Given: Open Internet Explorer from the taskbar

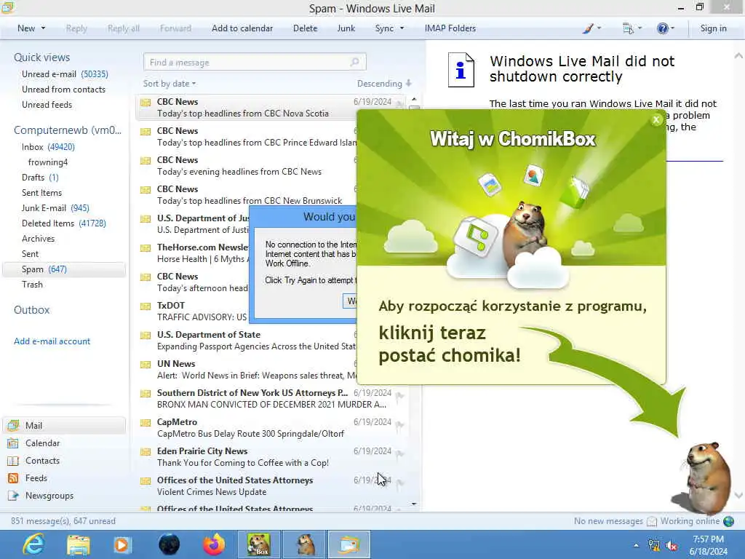Looking at the screenshot, I should (33, 544).
